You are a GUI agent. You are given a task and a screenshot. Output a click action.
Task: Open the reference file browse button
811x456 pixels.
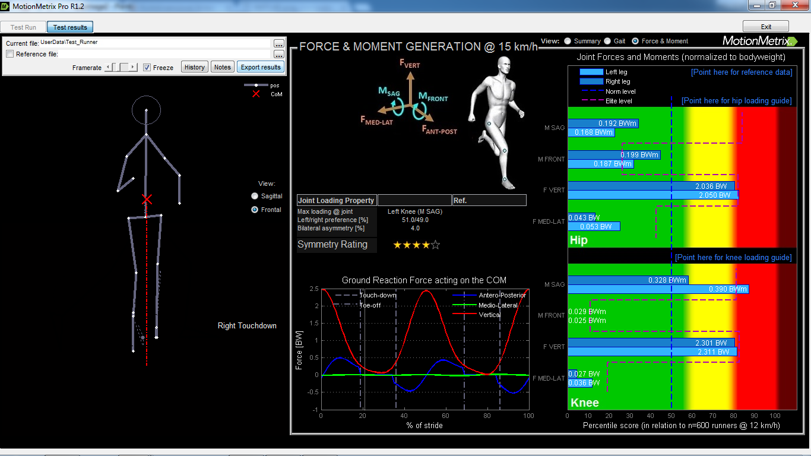coord(279,53)
